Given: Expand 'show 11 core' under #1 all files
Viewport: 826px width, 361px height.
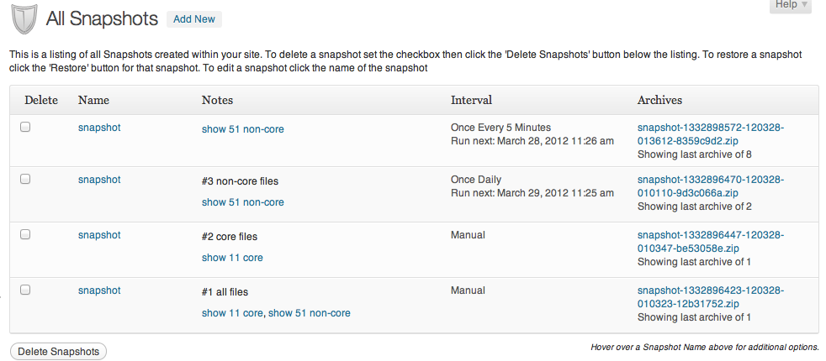Looking at the screenshot, I should 232,313.
